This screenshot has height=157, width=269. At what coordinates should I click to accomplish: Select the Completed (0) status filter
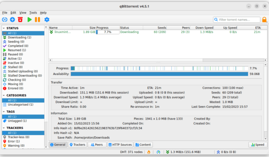pyautogui.click(x=23, y=46)
